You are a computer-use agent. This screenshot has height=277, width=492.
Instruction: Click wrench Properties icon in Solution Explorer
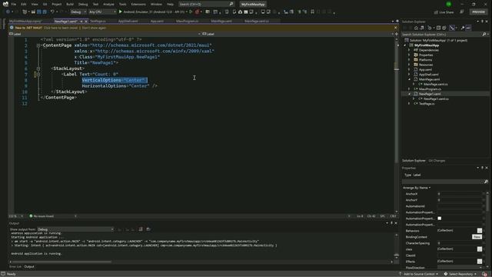click(463, 28)
